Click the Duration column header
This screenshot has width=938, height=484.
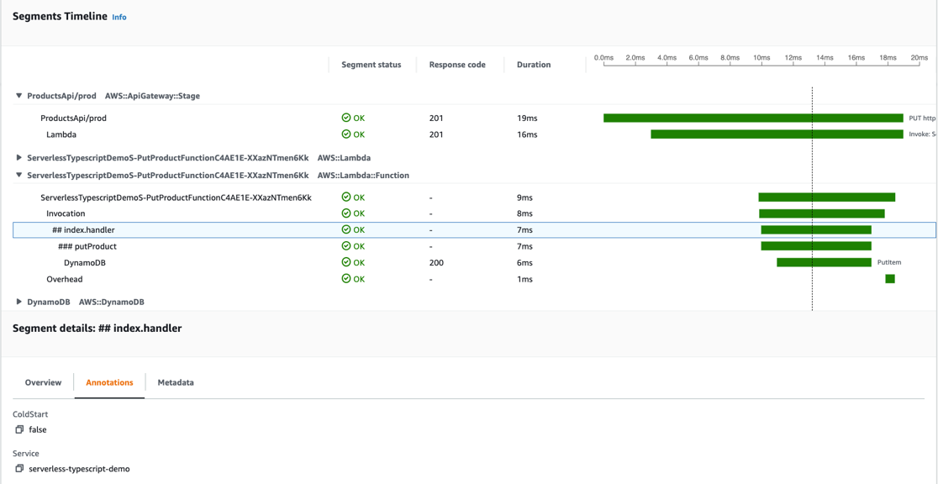coord(534,65)
